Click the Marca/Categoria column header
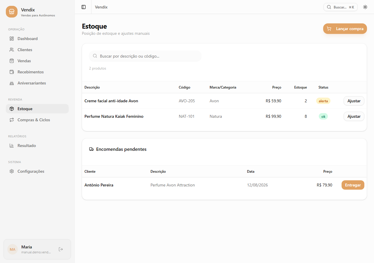 pyautogui.click(x=223, y=87)
